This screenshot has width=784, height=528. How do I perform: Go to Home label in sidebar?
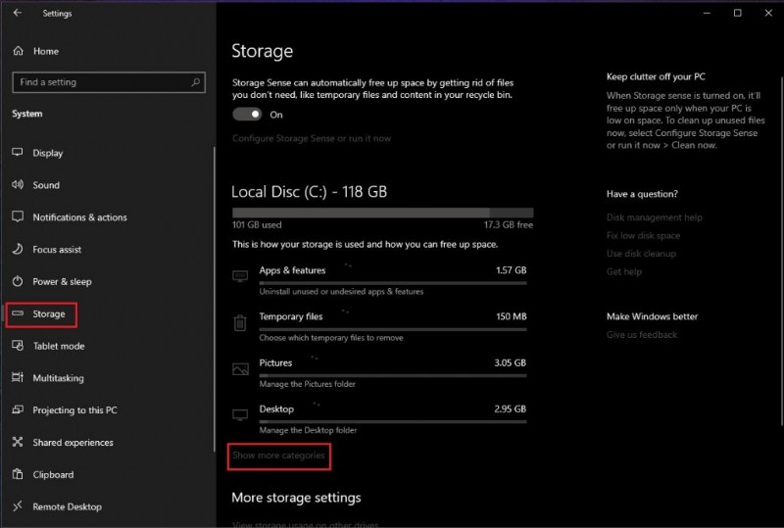(46, 51)
